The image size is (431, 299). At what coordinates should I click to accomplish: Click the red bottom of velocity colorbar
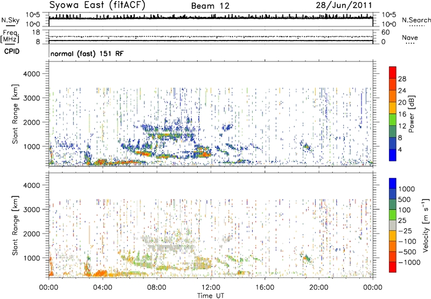pos(393,267)
